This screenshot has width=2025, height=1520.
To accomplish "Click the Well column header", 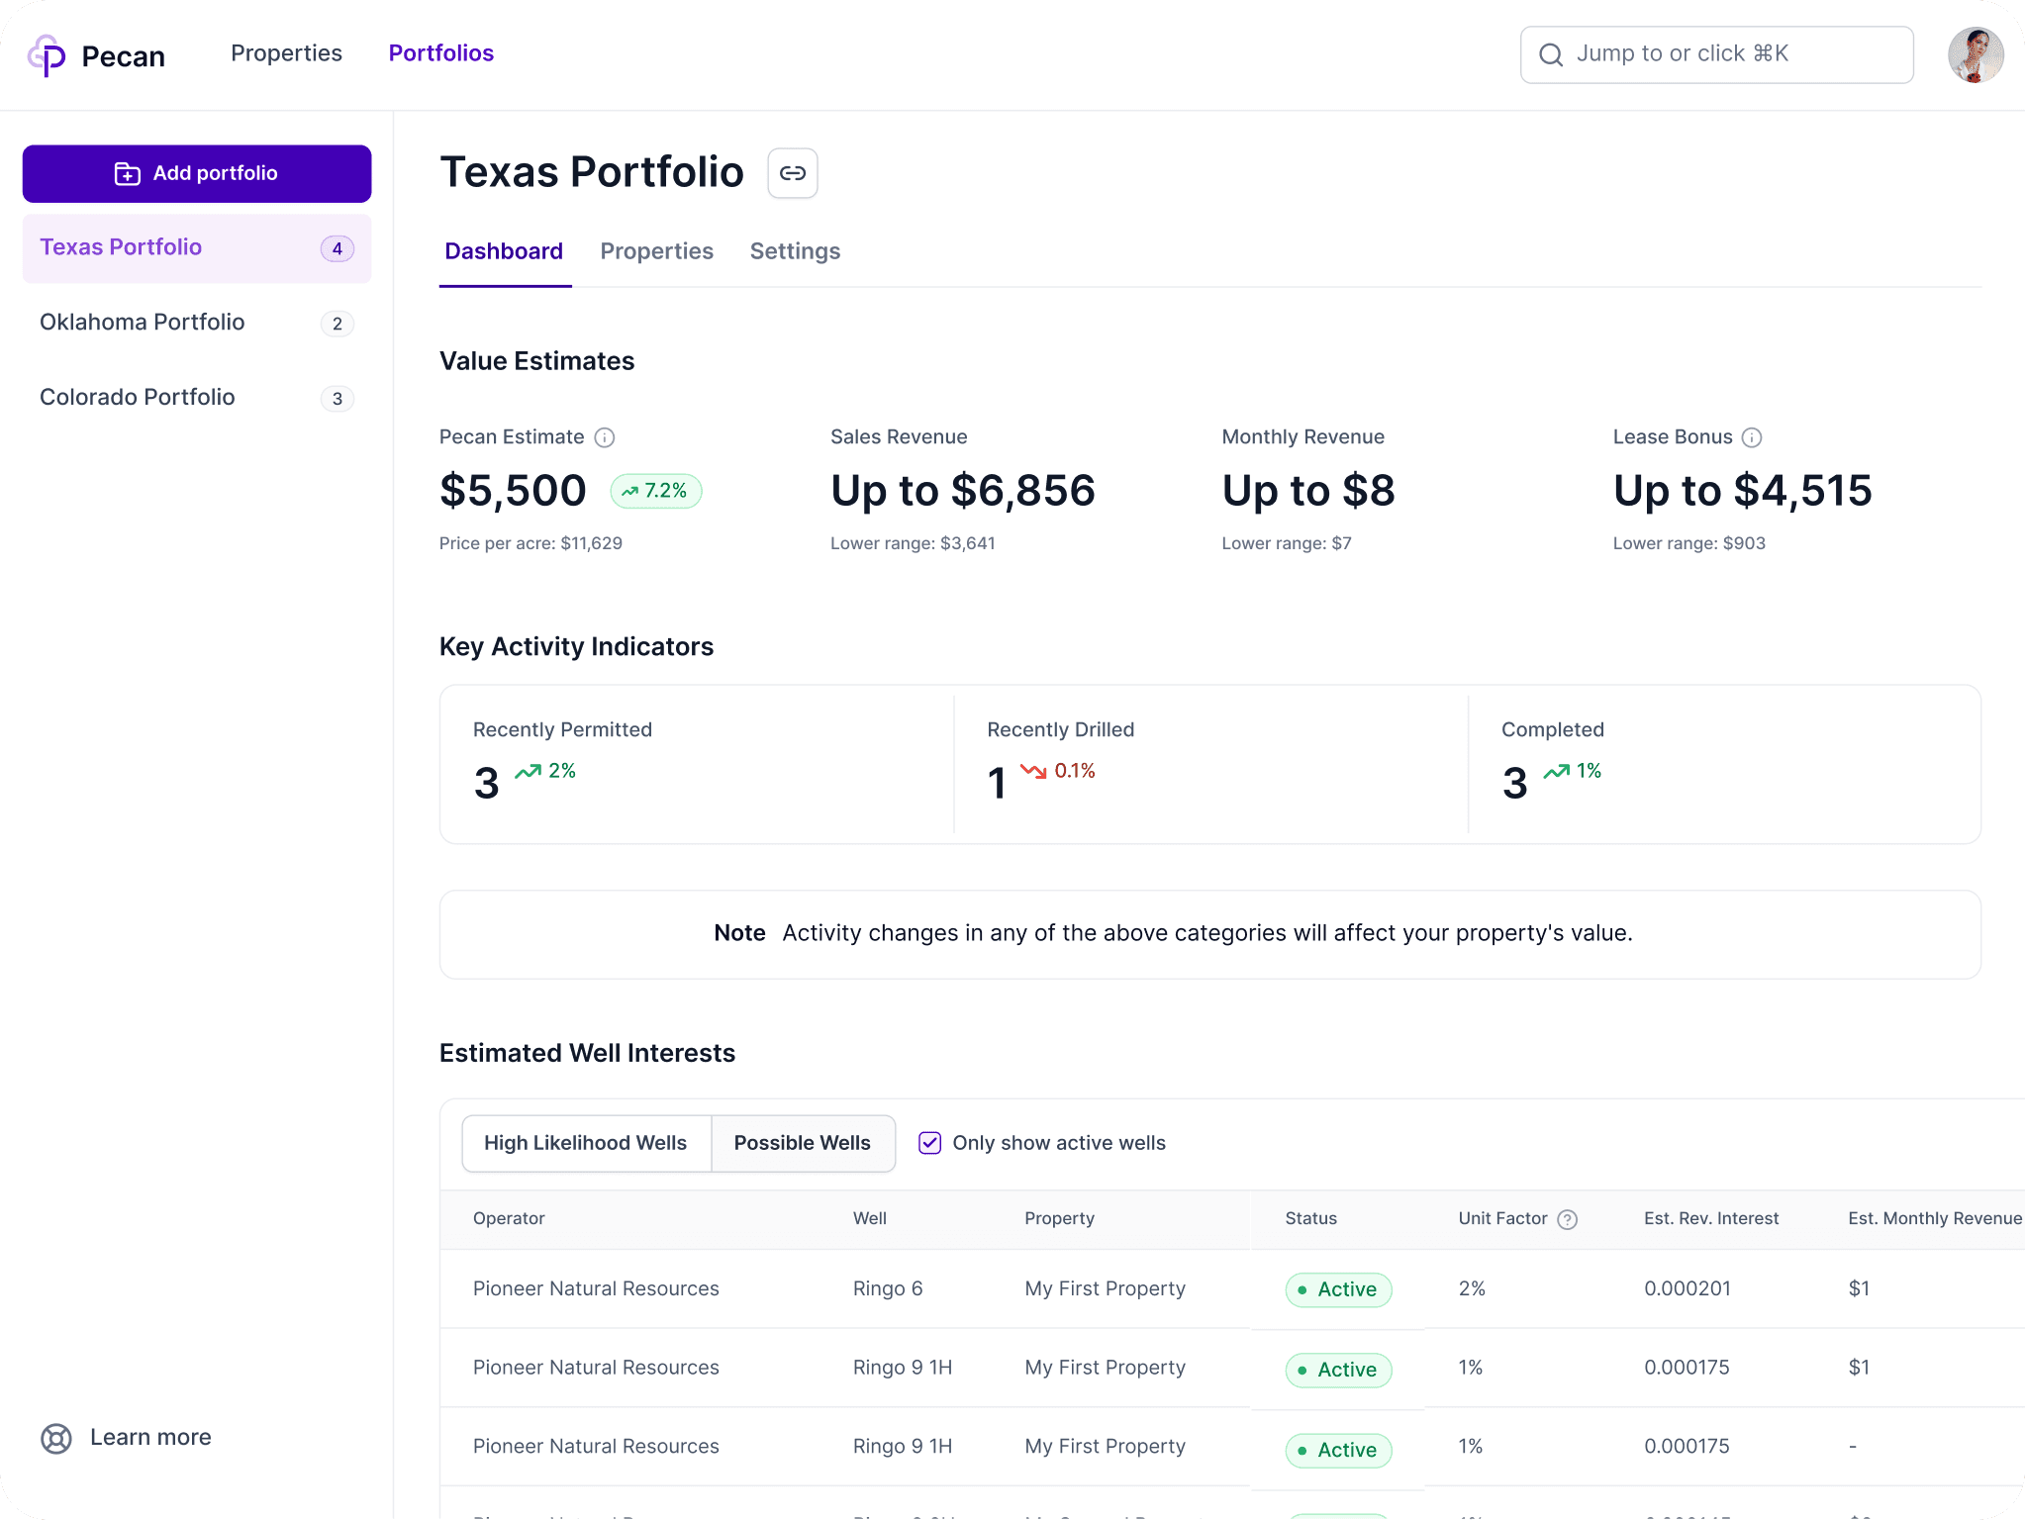I will [870, 1218].
